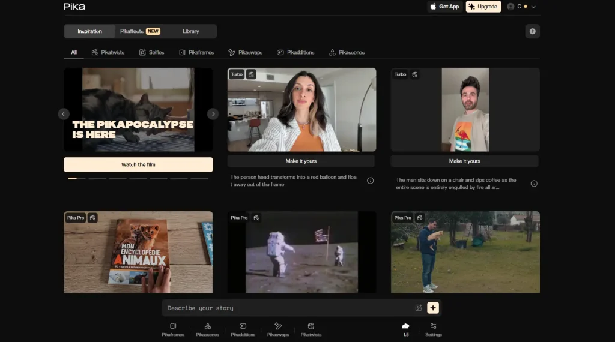Click the Upgrade button

pyautogui.click(x=483, y=7)
